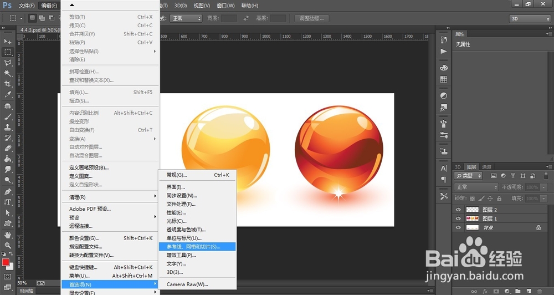
Task: Toggle lock position in Layers panel
Action: 490,199
